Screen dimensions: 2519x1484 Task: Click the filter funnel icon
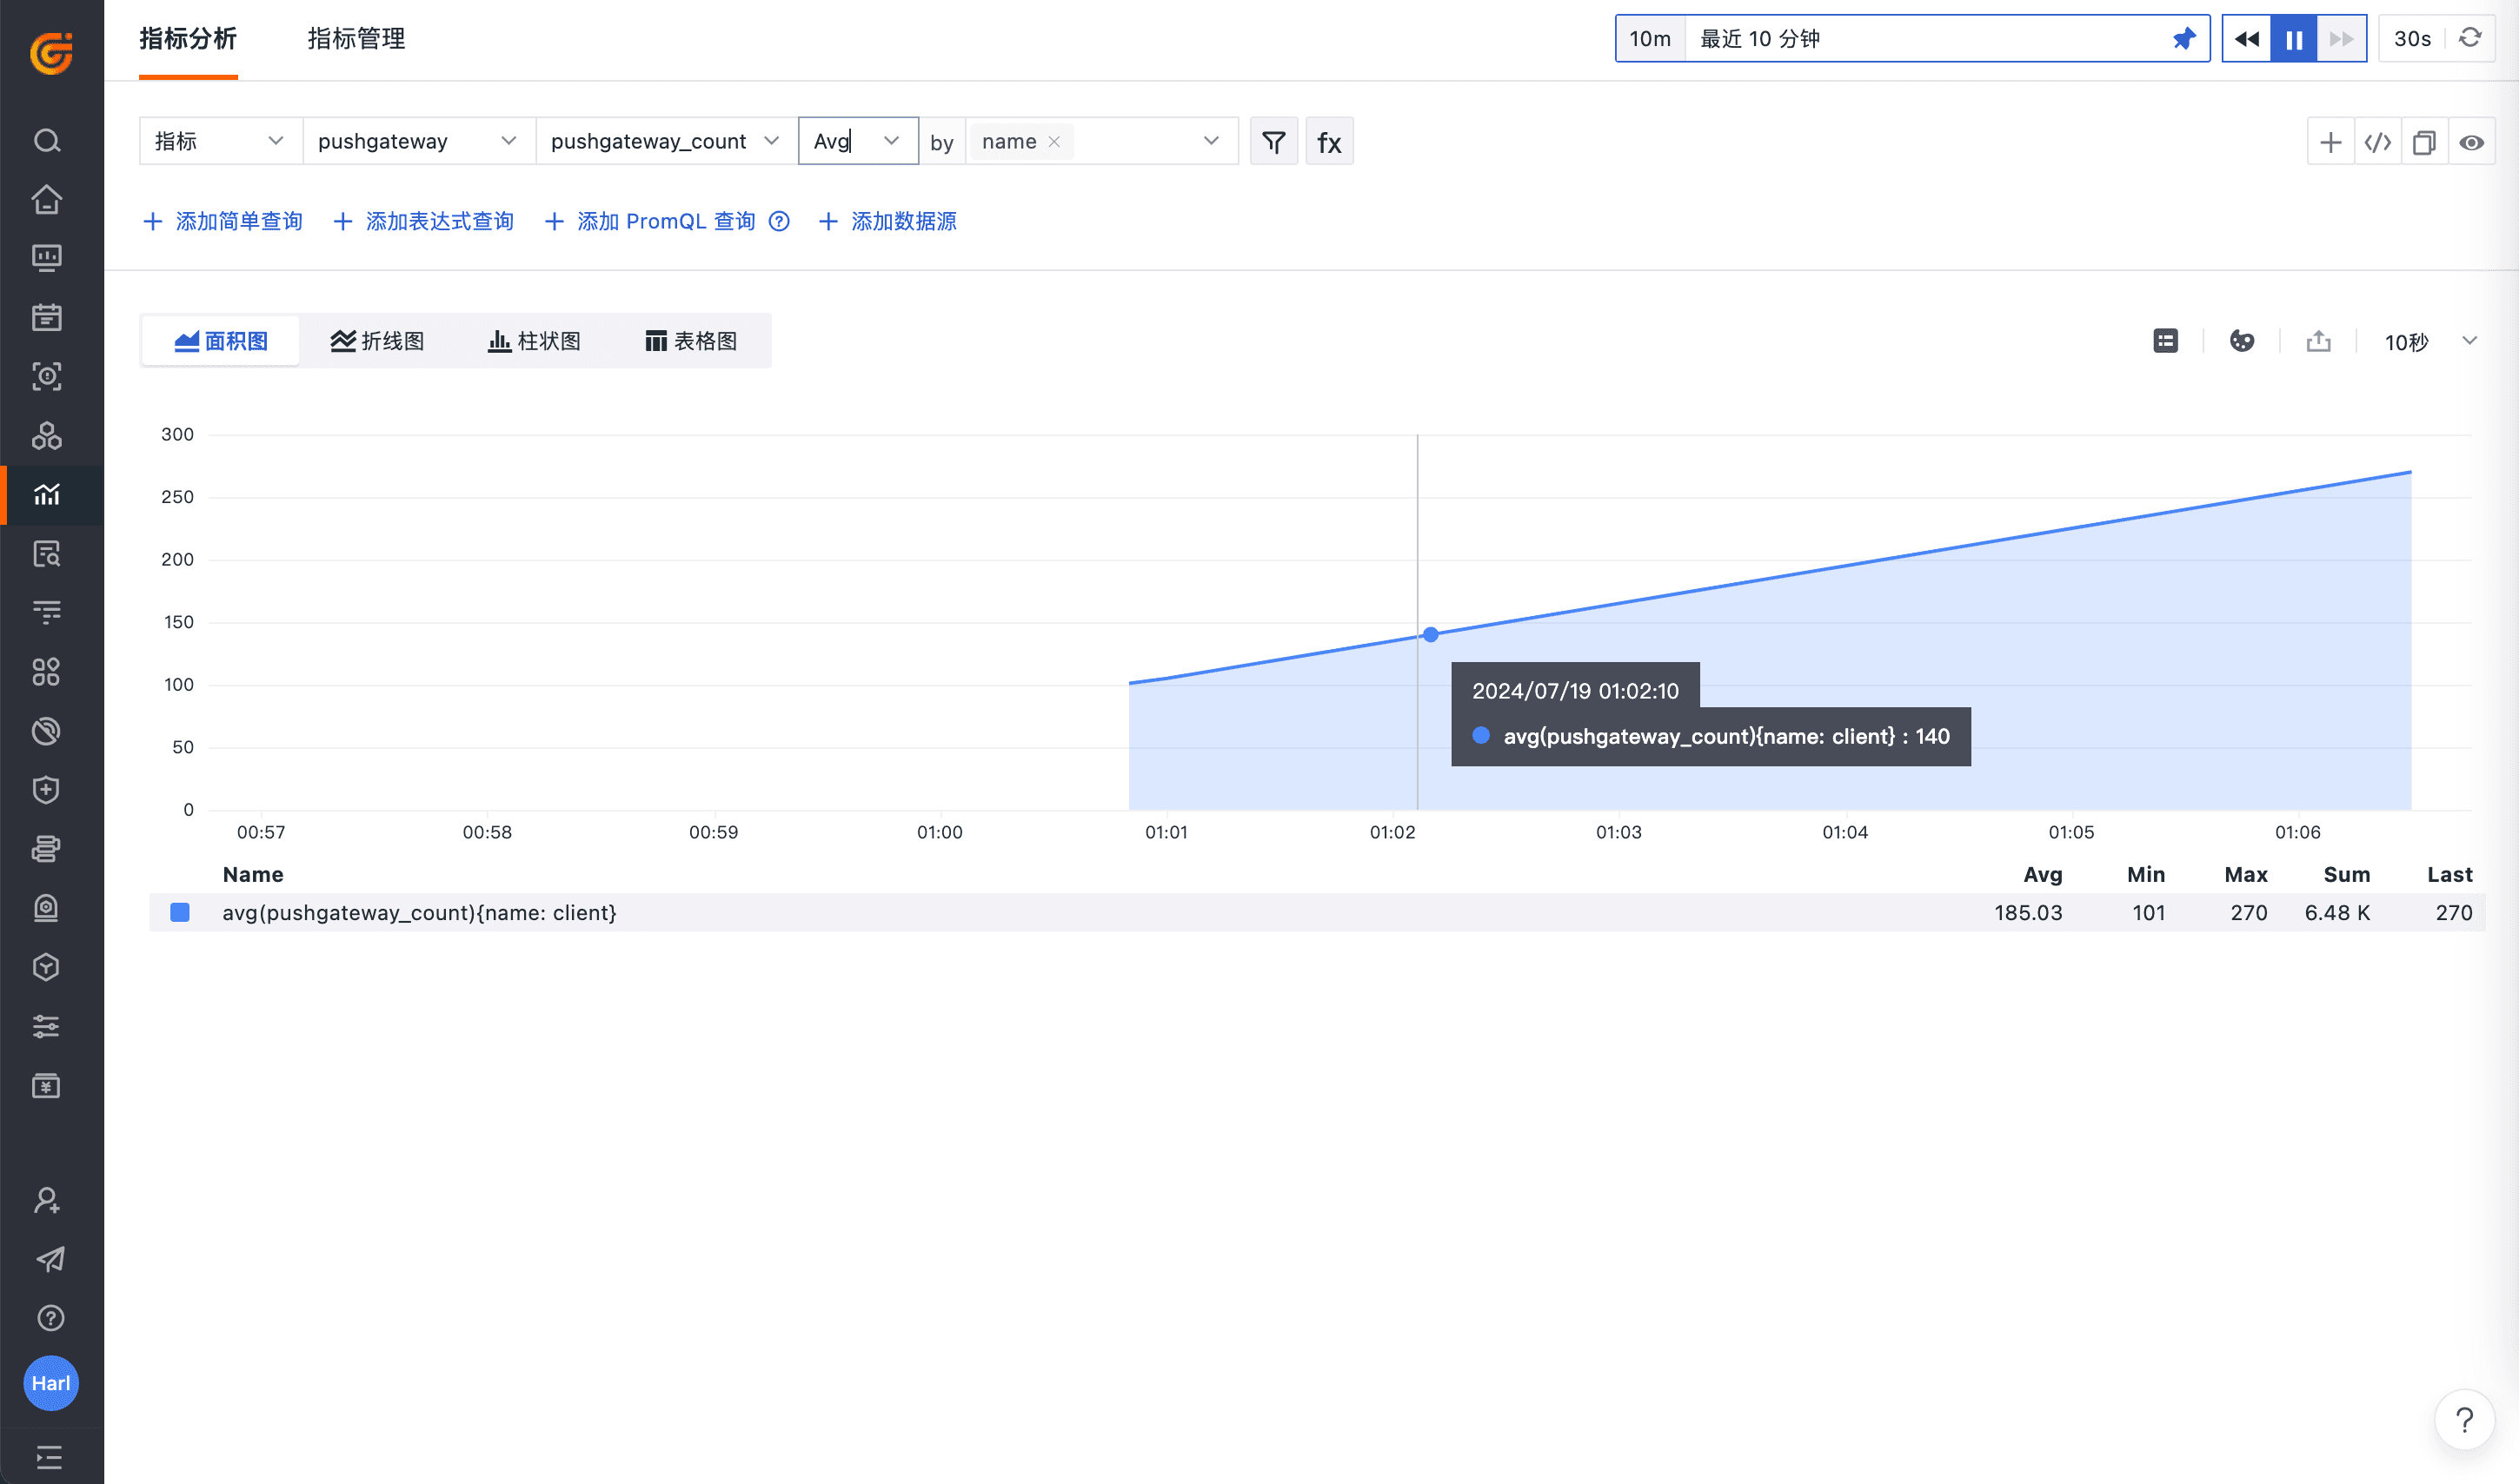coord(1273,142)
